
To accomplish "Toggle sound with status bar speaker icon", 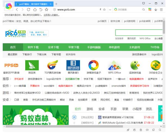I will [x=147, y=130].
